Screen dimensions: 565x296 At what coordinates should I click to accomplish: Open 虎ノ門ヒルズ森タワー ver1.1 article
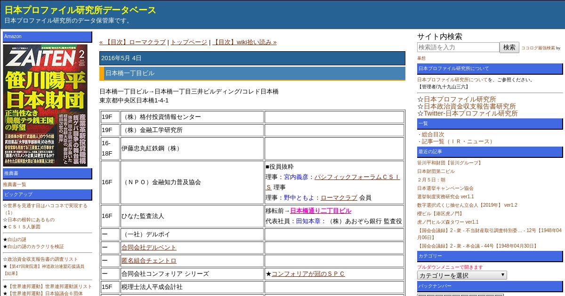tap(448, 222)
